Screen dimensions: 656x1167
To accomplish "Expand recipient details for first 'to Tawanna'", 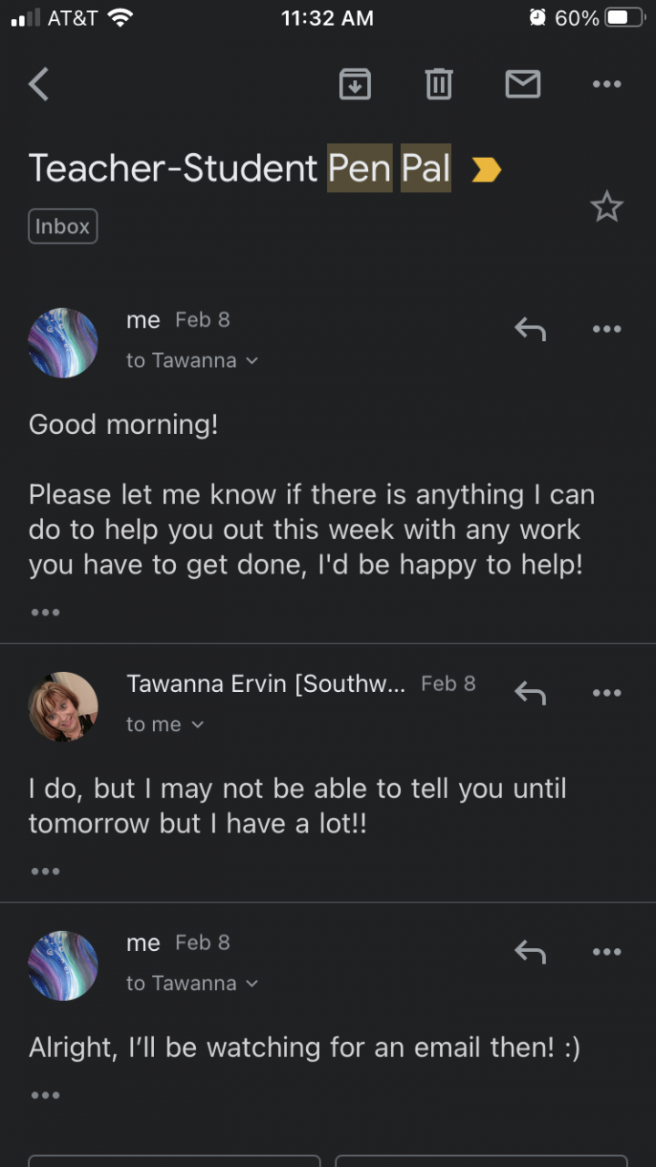I will coord(192,361).
